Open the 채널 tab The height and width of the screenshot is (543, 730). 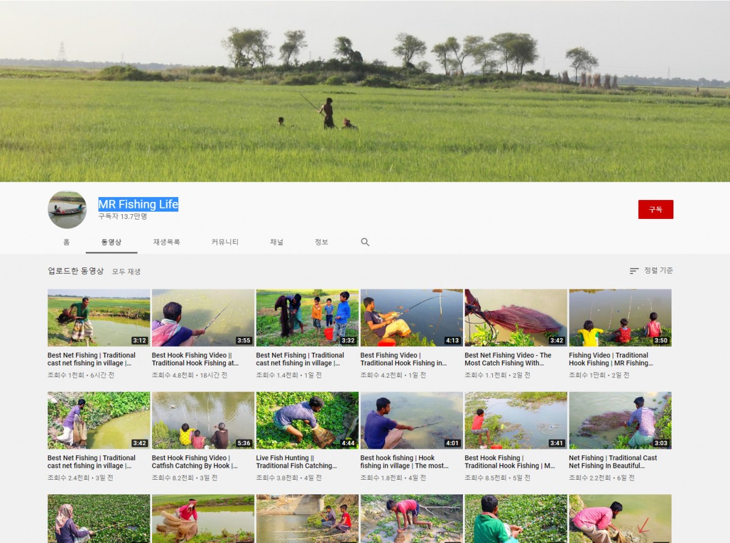pyautogui.click(x=277, y=242)
